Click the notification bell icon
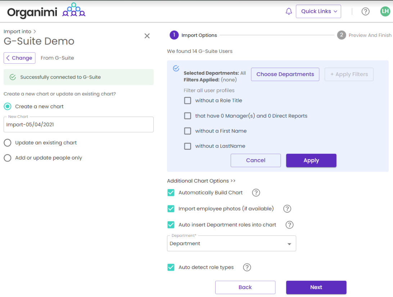Screen dimensions: 393x297 (x=289, y=12)
